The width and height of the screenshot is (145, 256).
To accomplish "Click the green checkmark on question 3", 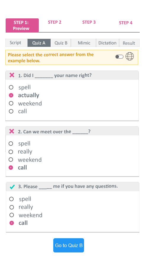I will (12, 187).
